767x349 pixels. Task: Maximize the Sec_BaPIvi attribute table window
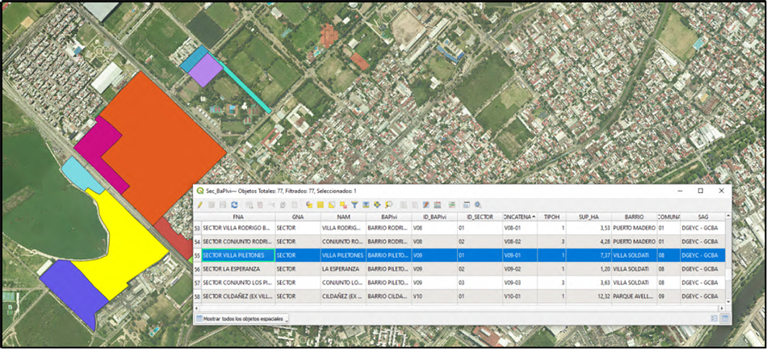(x=701, y=191)
